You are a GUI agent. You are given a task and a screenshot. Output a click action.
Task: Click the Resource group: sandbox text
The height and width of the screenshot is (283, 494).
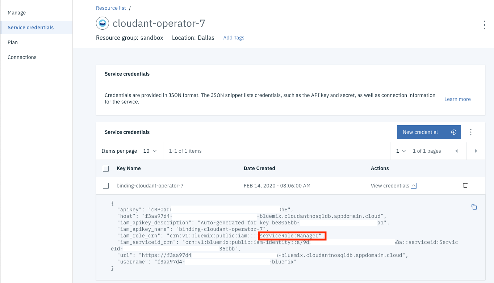(130, 38)
